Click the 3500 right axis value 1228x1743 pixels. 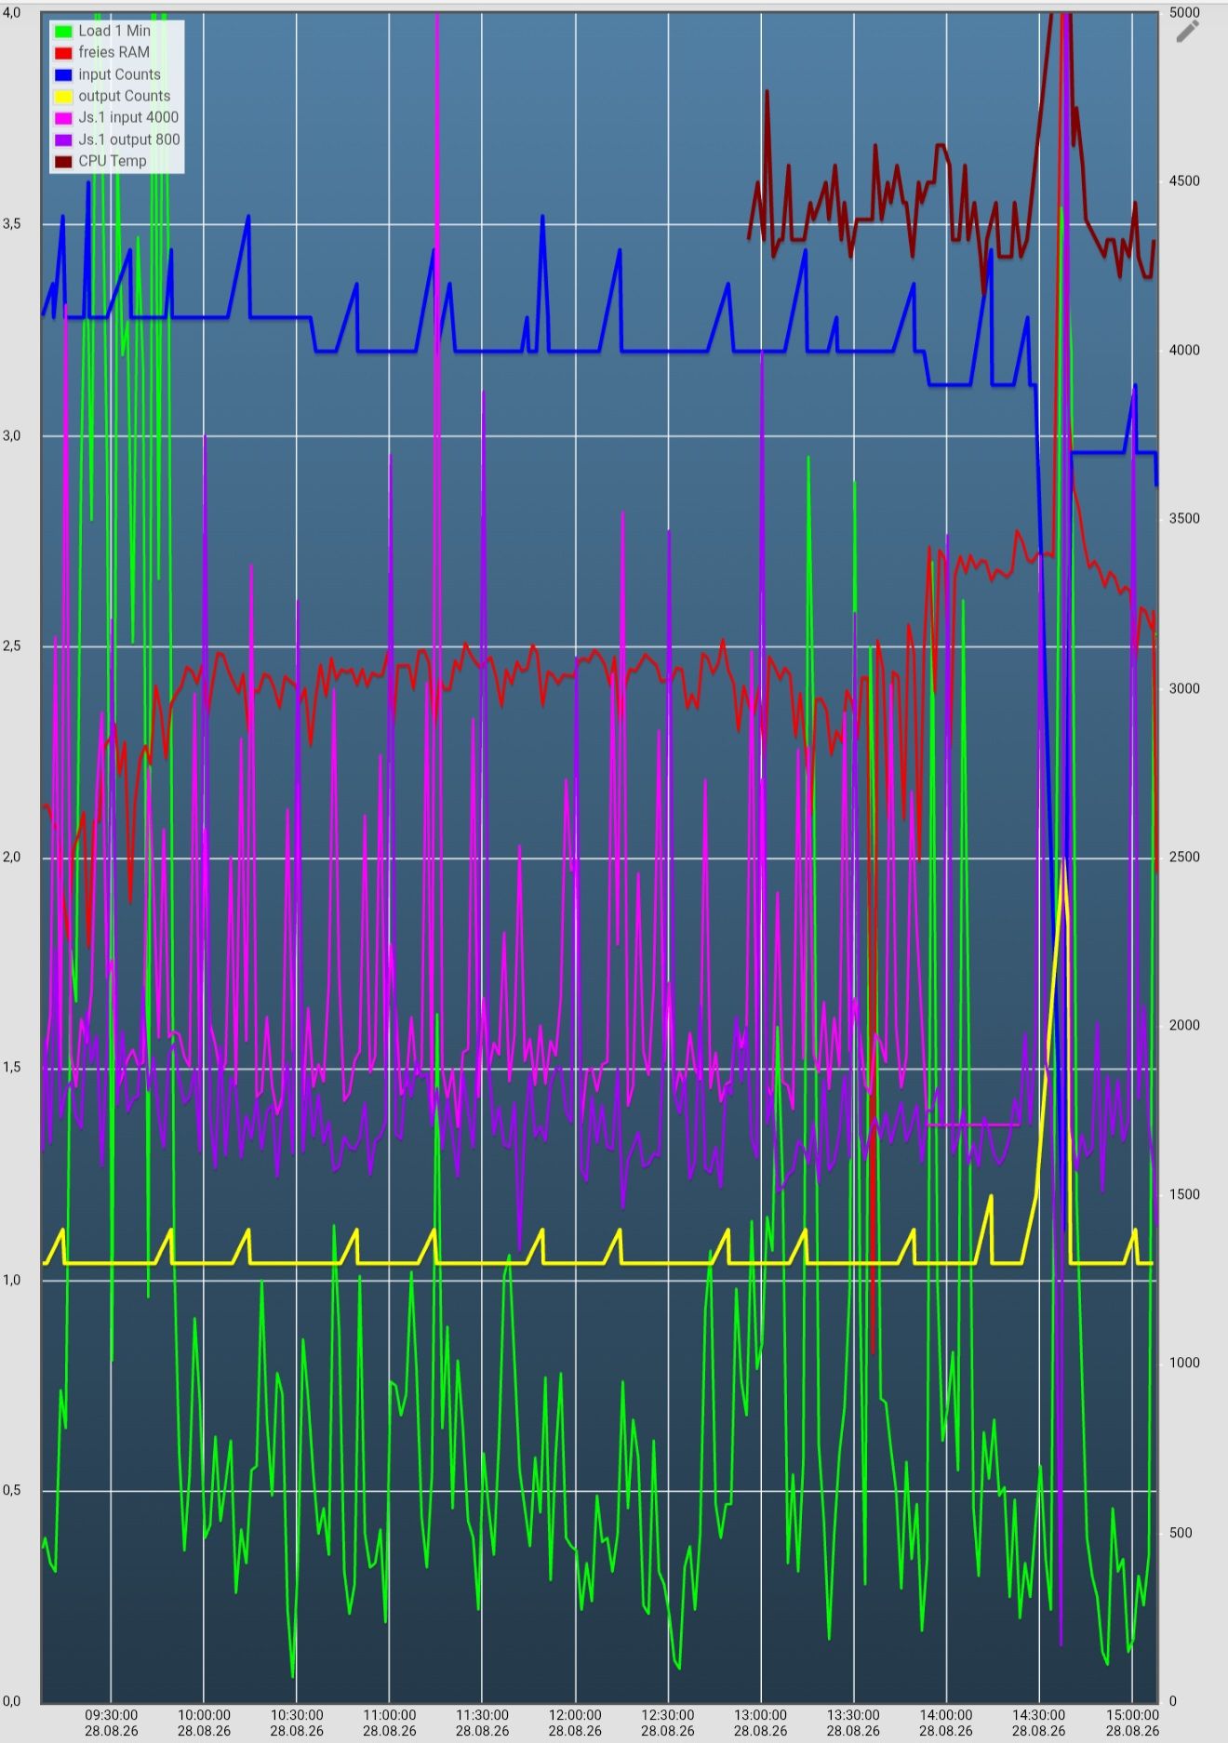[x=1184, y=518]
